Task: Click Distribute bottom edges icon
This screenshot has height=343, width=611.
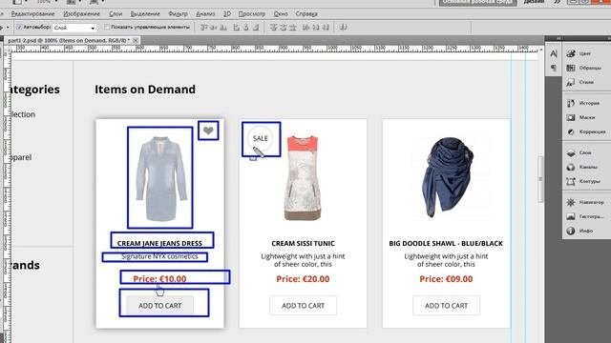Action: coord(293,28)
